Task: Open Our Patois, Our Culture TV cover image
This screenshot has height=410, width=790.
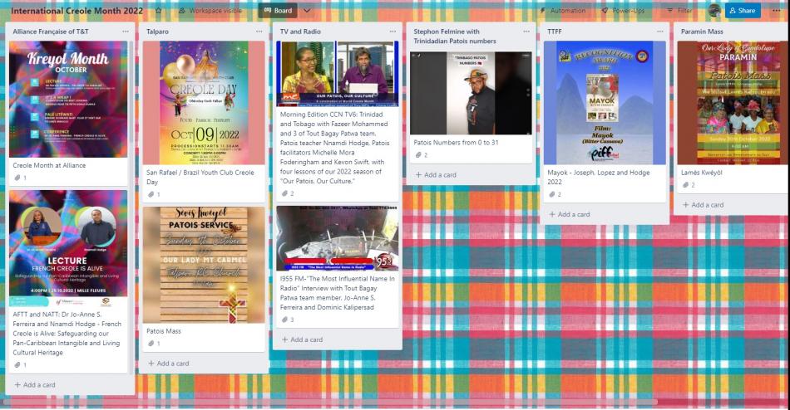Action: tap(337, 74)
